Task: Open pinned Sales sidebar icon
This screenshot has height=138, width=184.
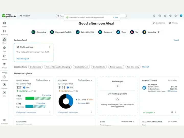Action: pyautogui.click(x=4, y=93)
